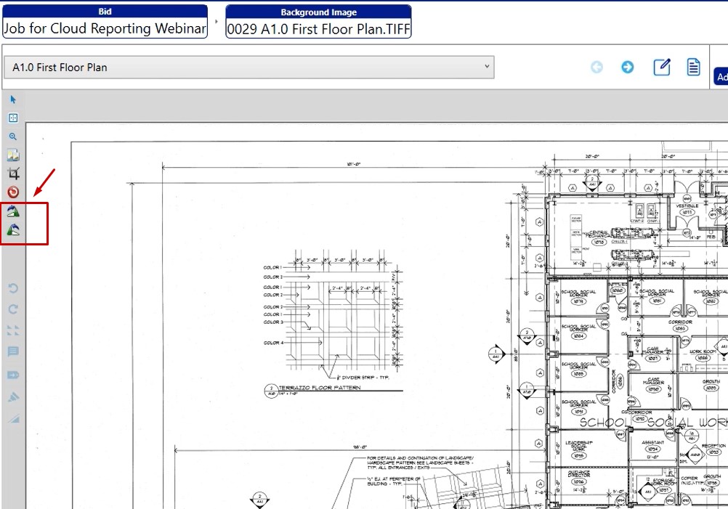Click the Bid field Job for Cloud Reporting Webinar

(105, 28)
